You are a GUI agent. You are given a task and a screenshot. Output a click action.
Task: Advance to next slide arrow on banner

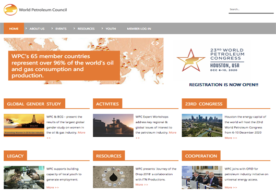click(x=158, y=43)
